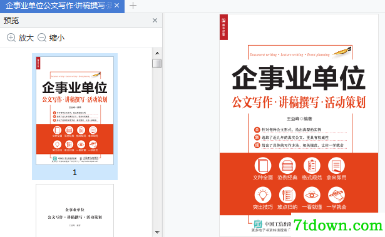Click the text 针对每种公文形式 bullet line
Image resolution: width=385 pixels, height=237 pixels.
pos(292,129)
